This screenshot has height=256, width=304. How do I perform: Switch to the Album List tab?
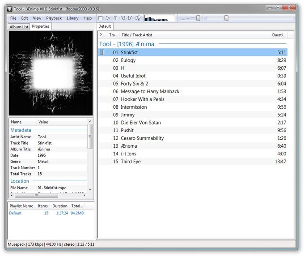tap(19, 27)
